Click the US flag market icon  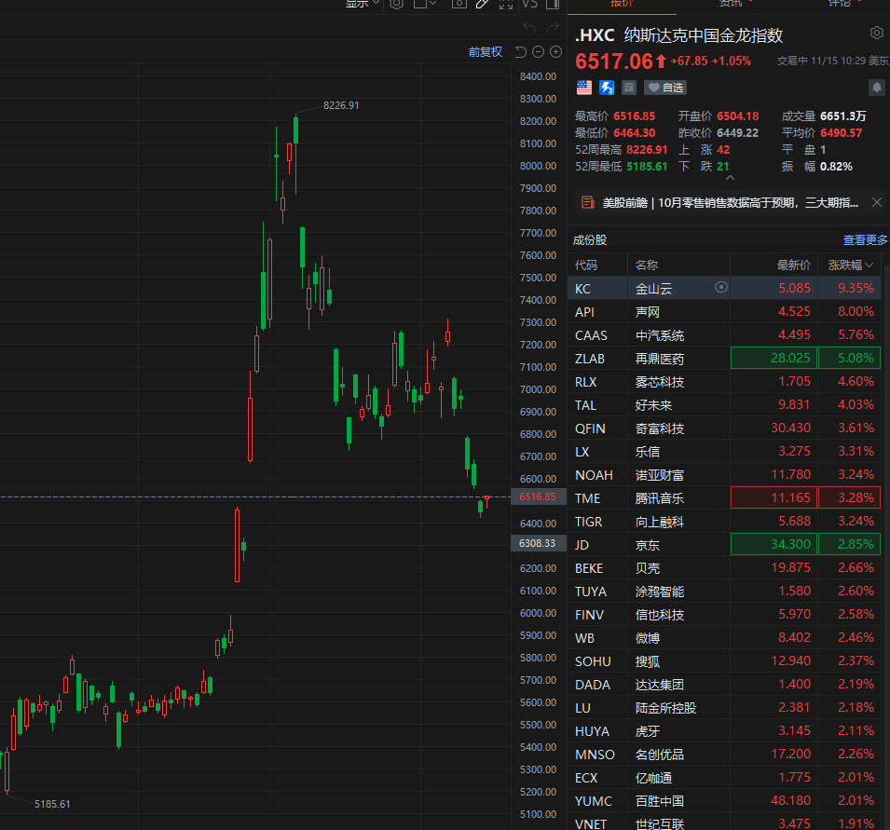pyautogui.click(x=584, y=88)
